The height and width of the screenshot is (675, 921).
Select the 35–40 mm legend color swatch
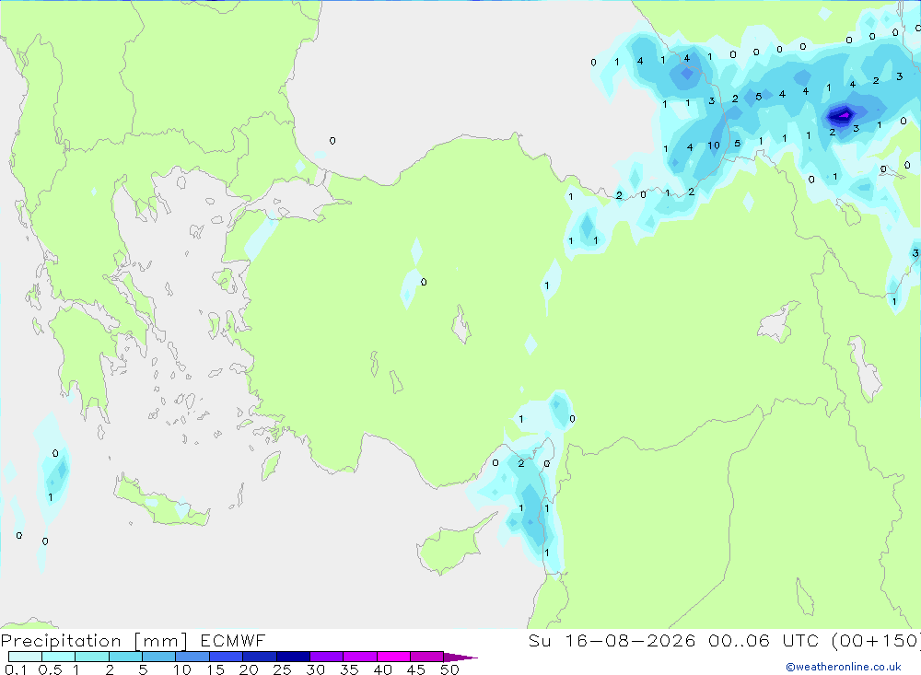[360, 657]
